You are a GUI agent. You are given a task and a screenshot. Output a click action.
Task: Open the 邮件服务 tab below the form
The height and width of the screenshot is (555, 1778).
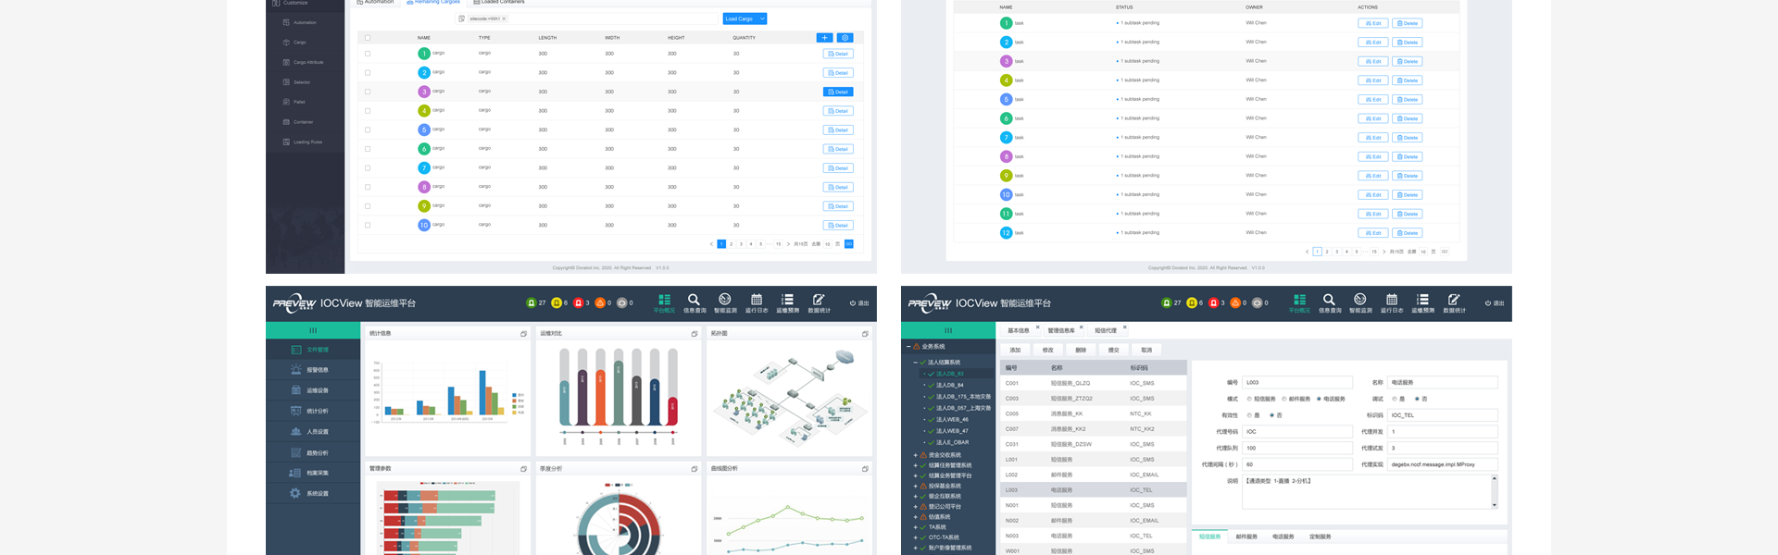click(x=1246, y=536)
